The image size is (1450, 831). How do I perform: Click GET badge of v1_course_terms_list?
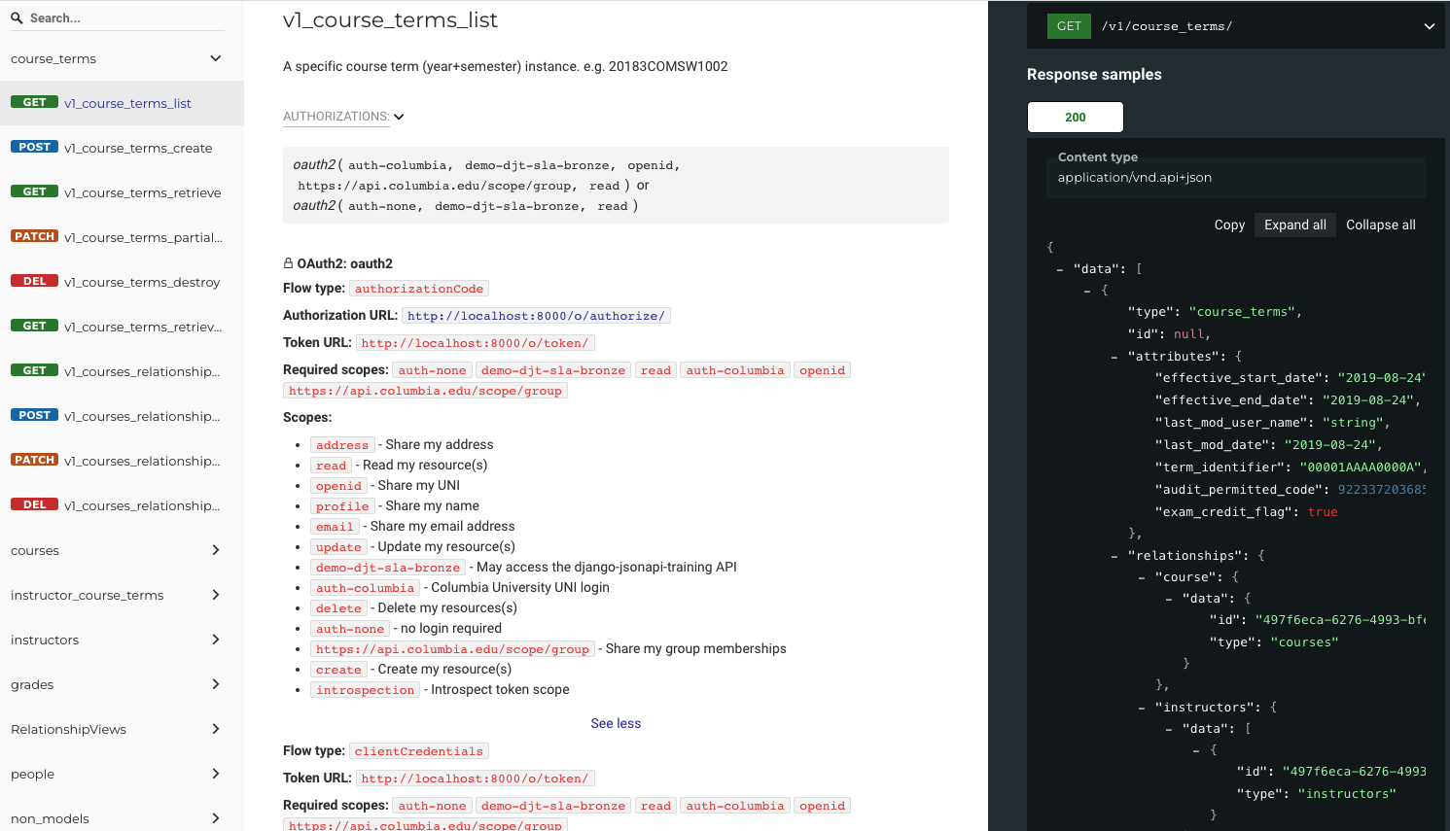point(34,102)
